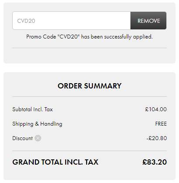Viewport: 179px width, 183px height.
Task: Click the divider line below the promo message
Action: [89, 48]
